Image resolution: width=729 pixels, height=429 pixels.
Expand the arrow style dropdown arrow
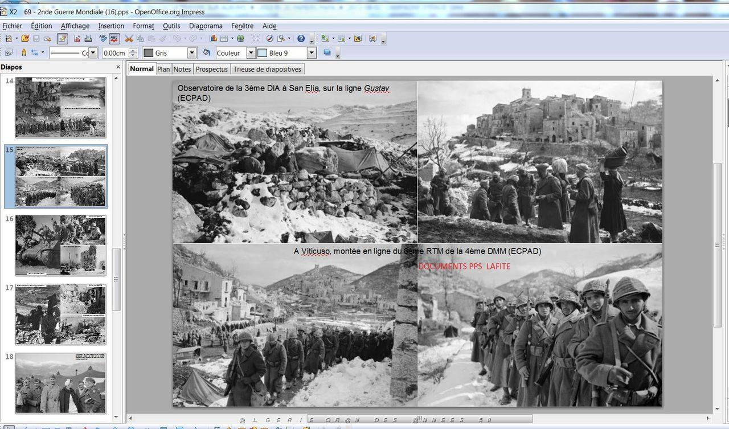pos(43,52)
